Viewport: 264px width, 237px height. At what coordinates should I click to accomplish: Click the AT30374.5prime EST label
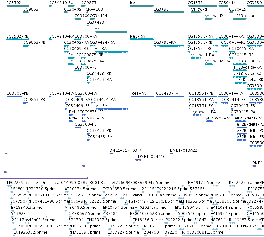coord(80,189)
